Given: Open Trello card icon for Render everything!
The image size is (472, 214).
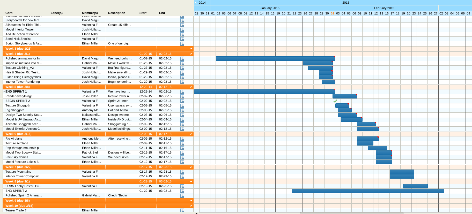Looking at the screenshot, I should [x=182, y=96].
